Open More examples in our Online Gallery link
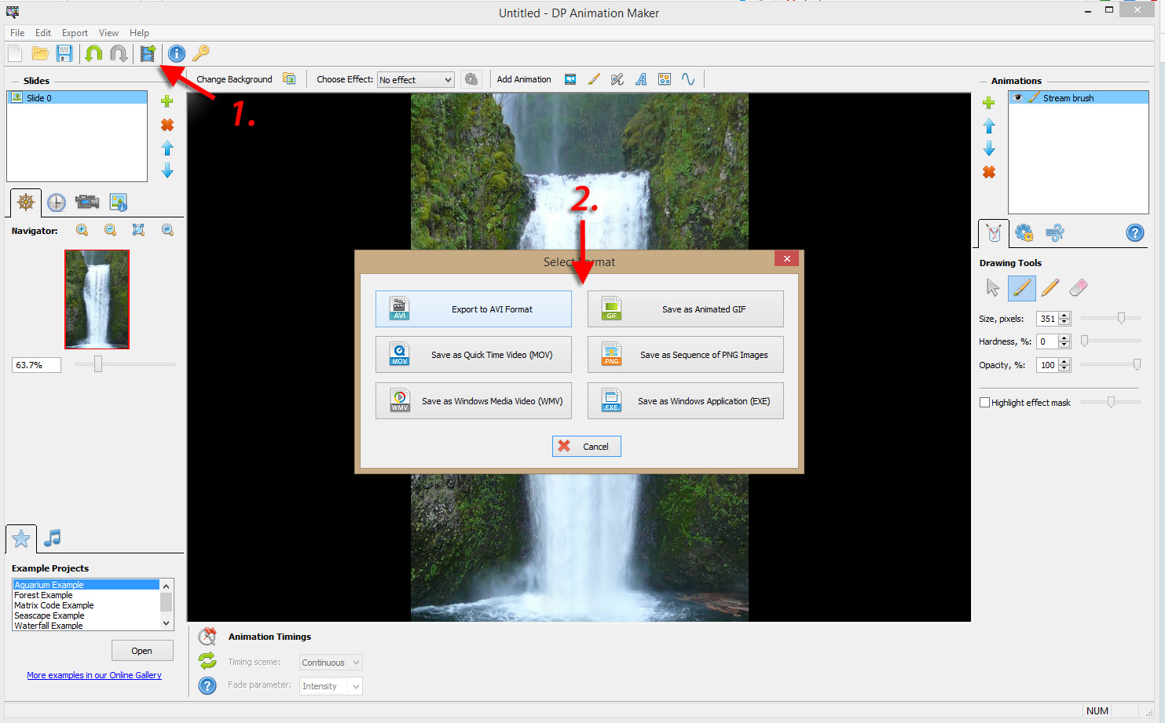 [x=94, y=675]
